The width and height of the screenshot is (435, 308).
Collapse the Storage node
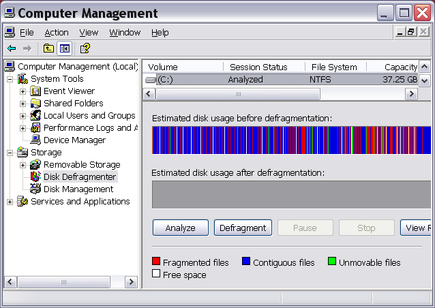[10, 153]
